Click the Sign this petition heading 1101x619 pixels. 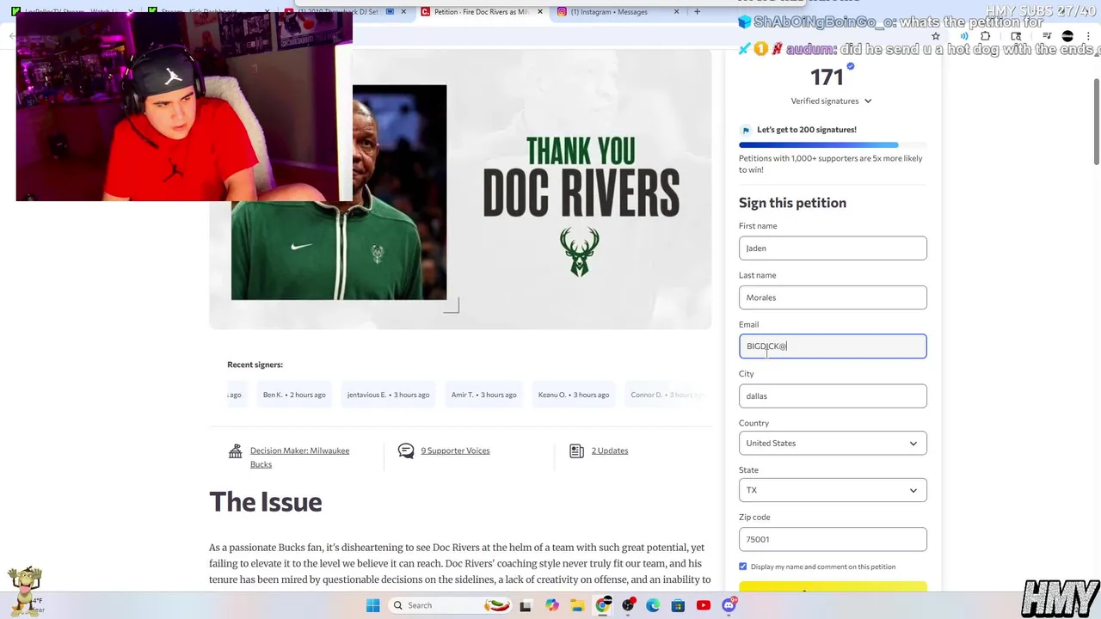click(x=792, y=203)
